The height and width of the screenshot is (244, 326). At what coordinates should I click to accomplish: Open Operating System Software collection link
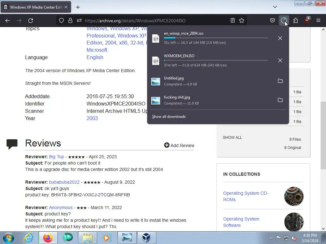coord(241,222)
